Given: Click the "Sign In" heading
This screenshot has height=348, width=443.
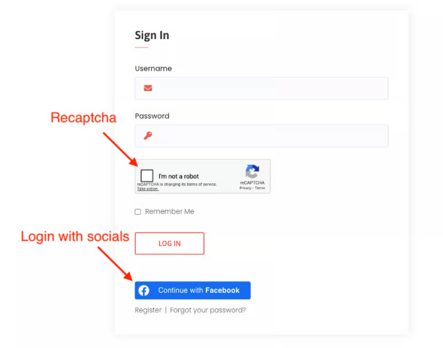Looking at the screenshot, I should click(x=152, y=36).
